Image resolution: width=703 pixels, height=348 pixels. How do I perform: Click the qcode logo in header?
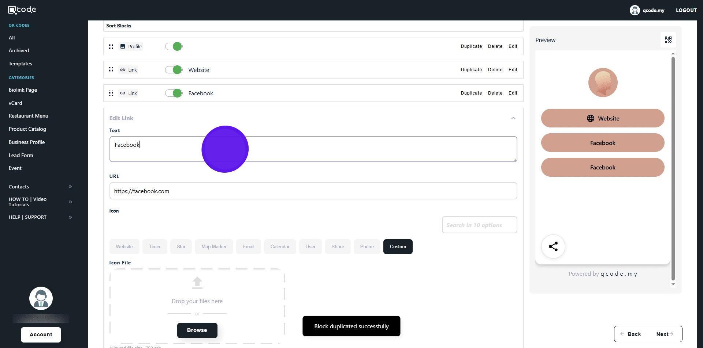[22, 10]
